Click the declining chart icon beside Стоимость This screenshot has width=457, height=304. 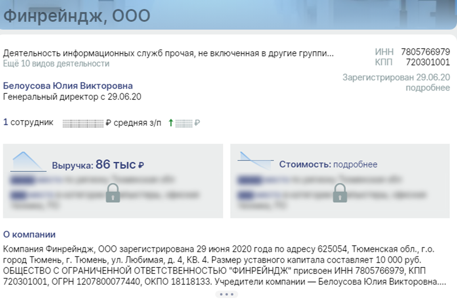[x=256, y=160]
